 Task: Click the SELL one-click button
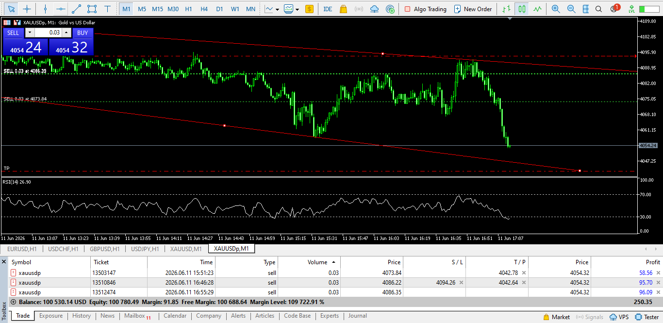[x=13, y=33]
